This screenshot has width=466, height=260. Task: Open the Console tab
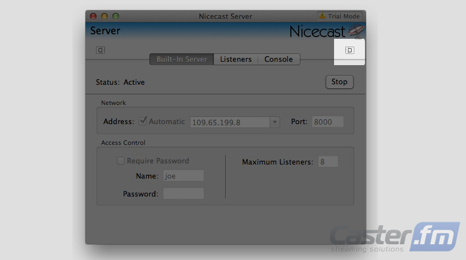(x=279, y=59)
